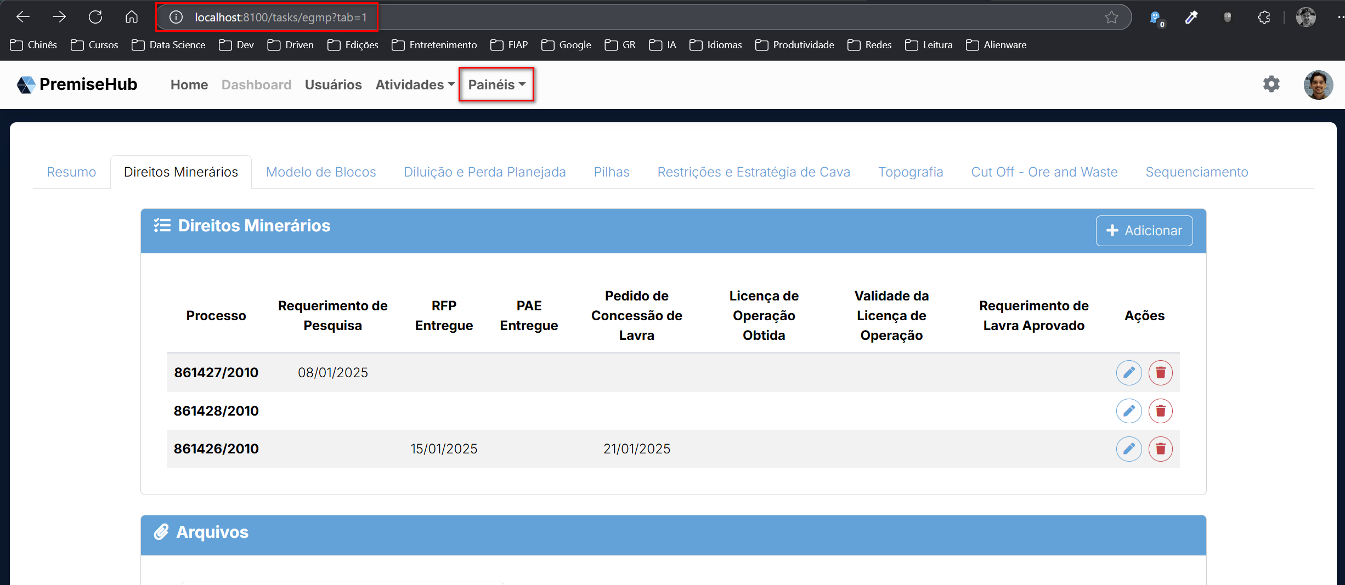Image resolution: width=1345 pixels, height=585 pixels.
Task: Open Cut Off - Ore and Waste tab
Action: tap(1044, 172)
